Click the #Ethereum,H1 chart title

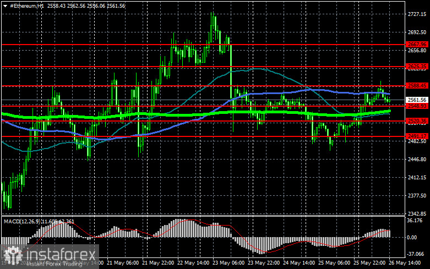tap(27, 6)
